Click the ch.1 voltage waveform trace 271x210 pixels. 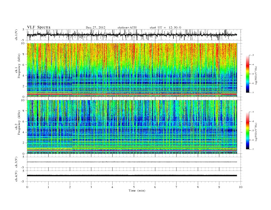coord(132,35)
